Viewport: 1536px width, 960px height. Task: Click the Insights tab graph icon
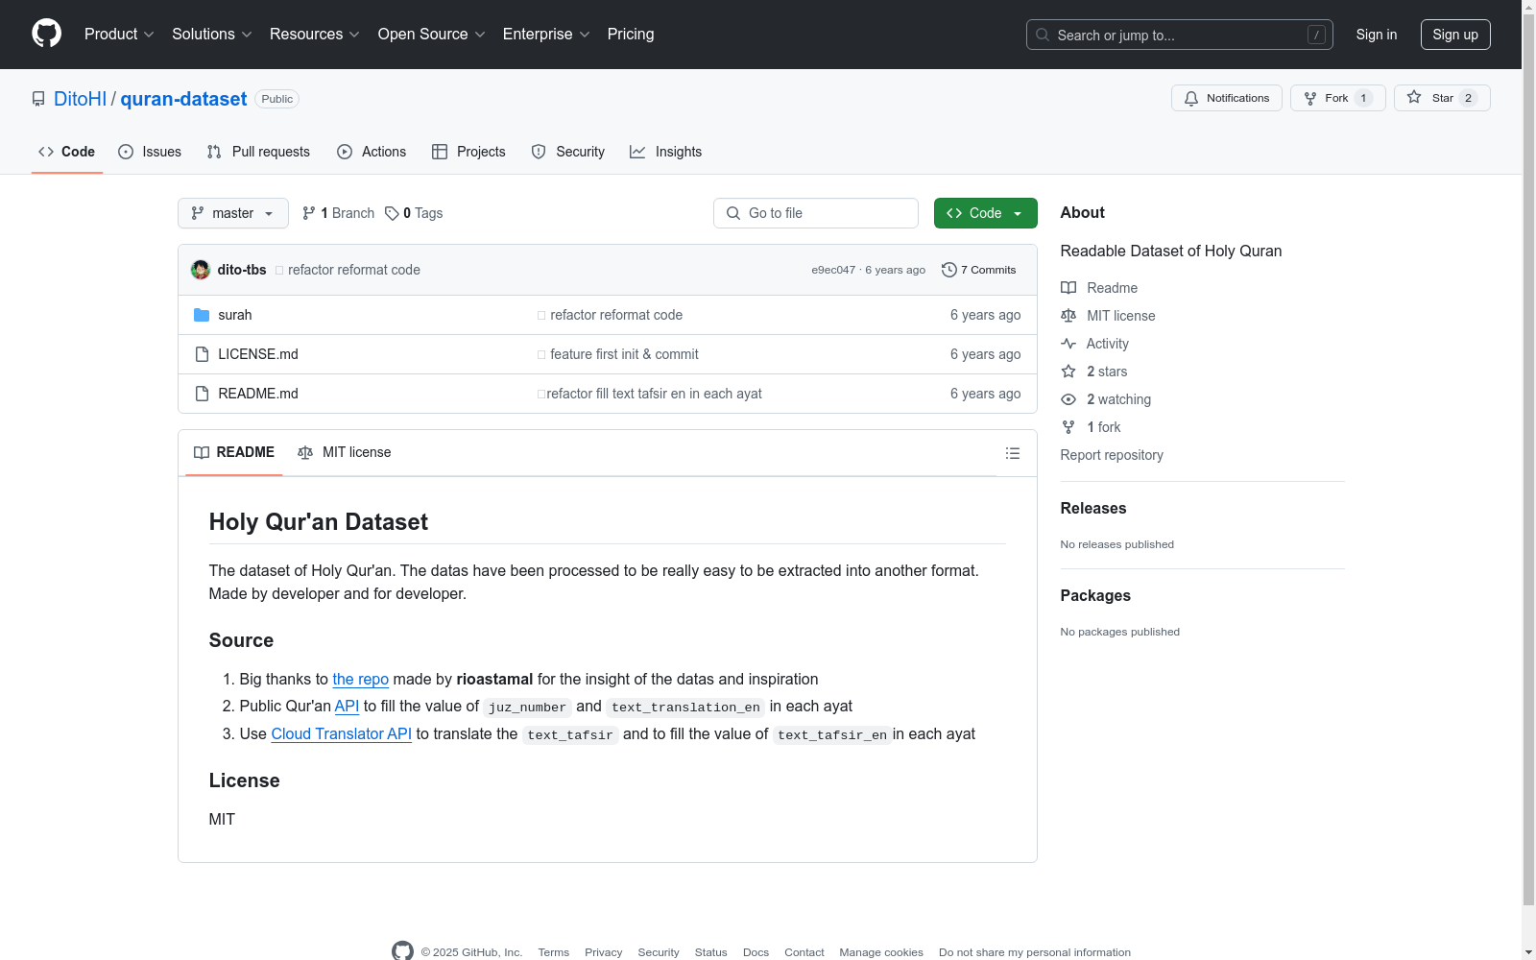pos(637,152)
